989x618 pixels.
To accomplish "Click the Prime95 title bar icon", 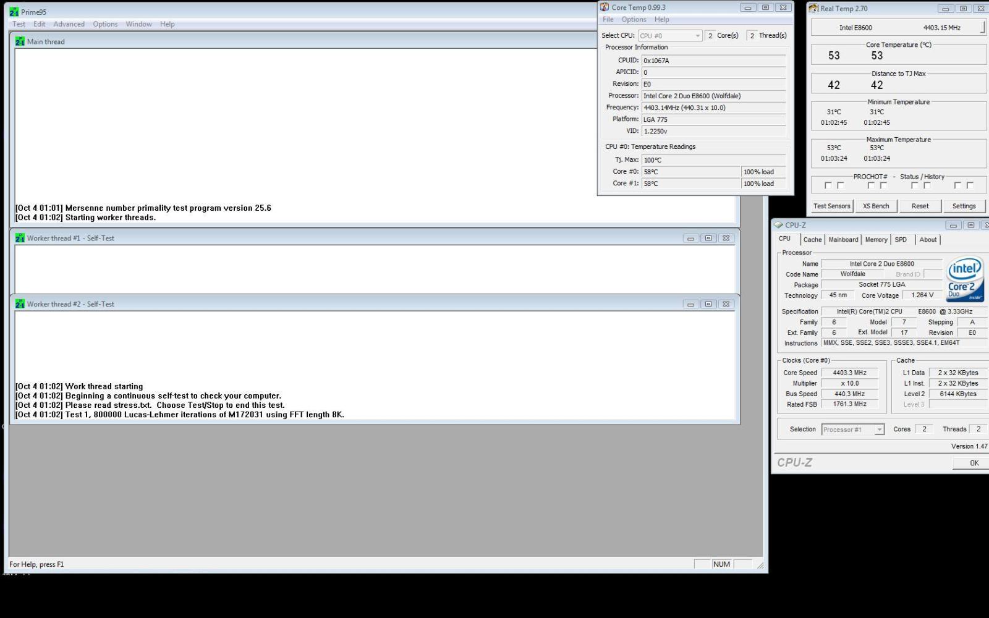I will pyautogui.click(x=14, y=12).
